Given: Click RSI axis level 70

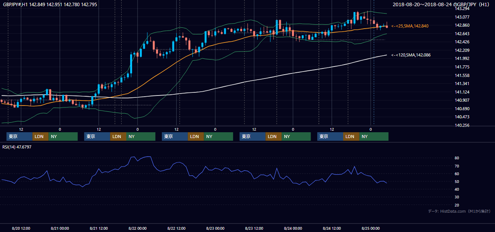Looking at the screenshot, I should 457,166.
